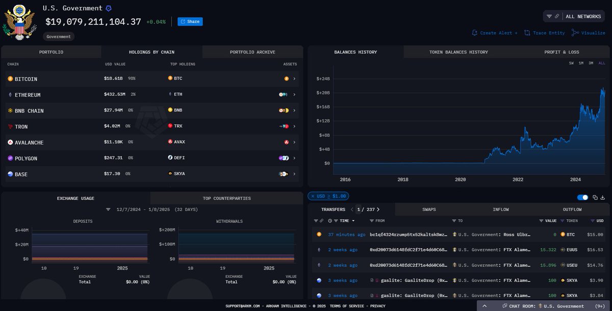
Task: Click the Government tag chip
Action: coord(59,37)
